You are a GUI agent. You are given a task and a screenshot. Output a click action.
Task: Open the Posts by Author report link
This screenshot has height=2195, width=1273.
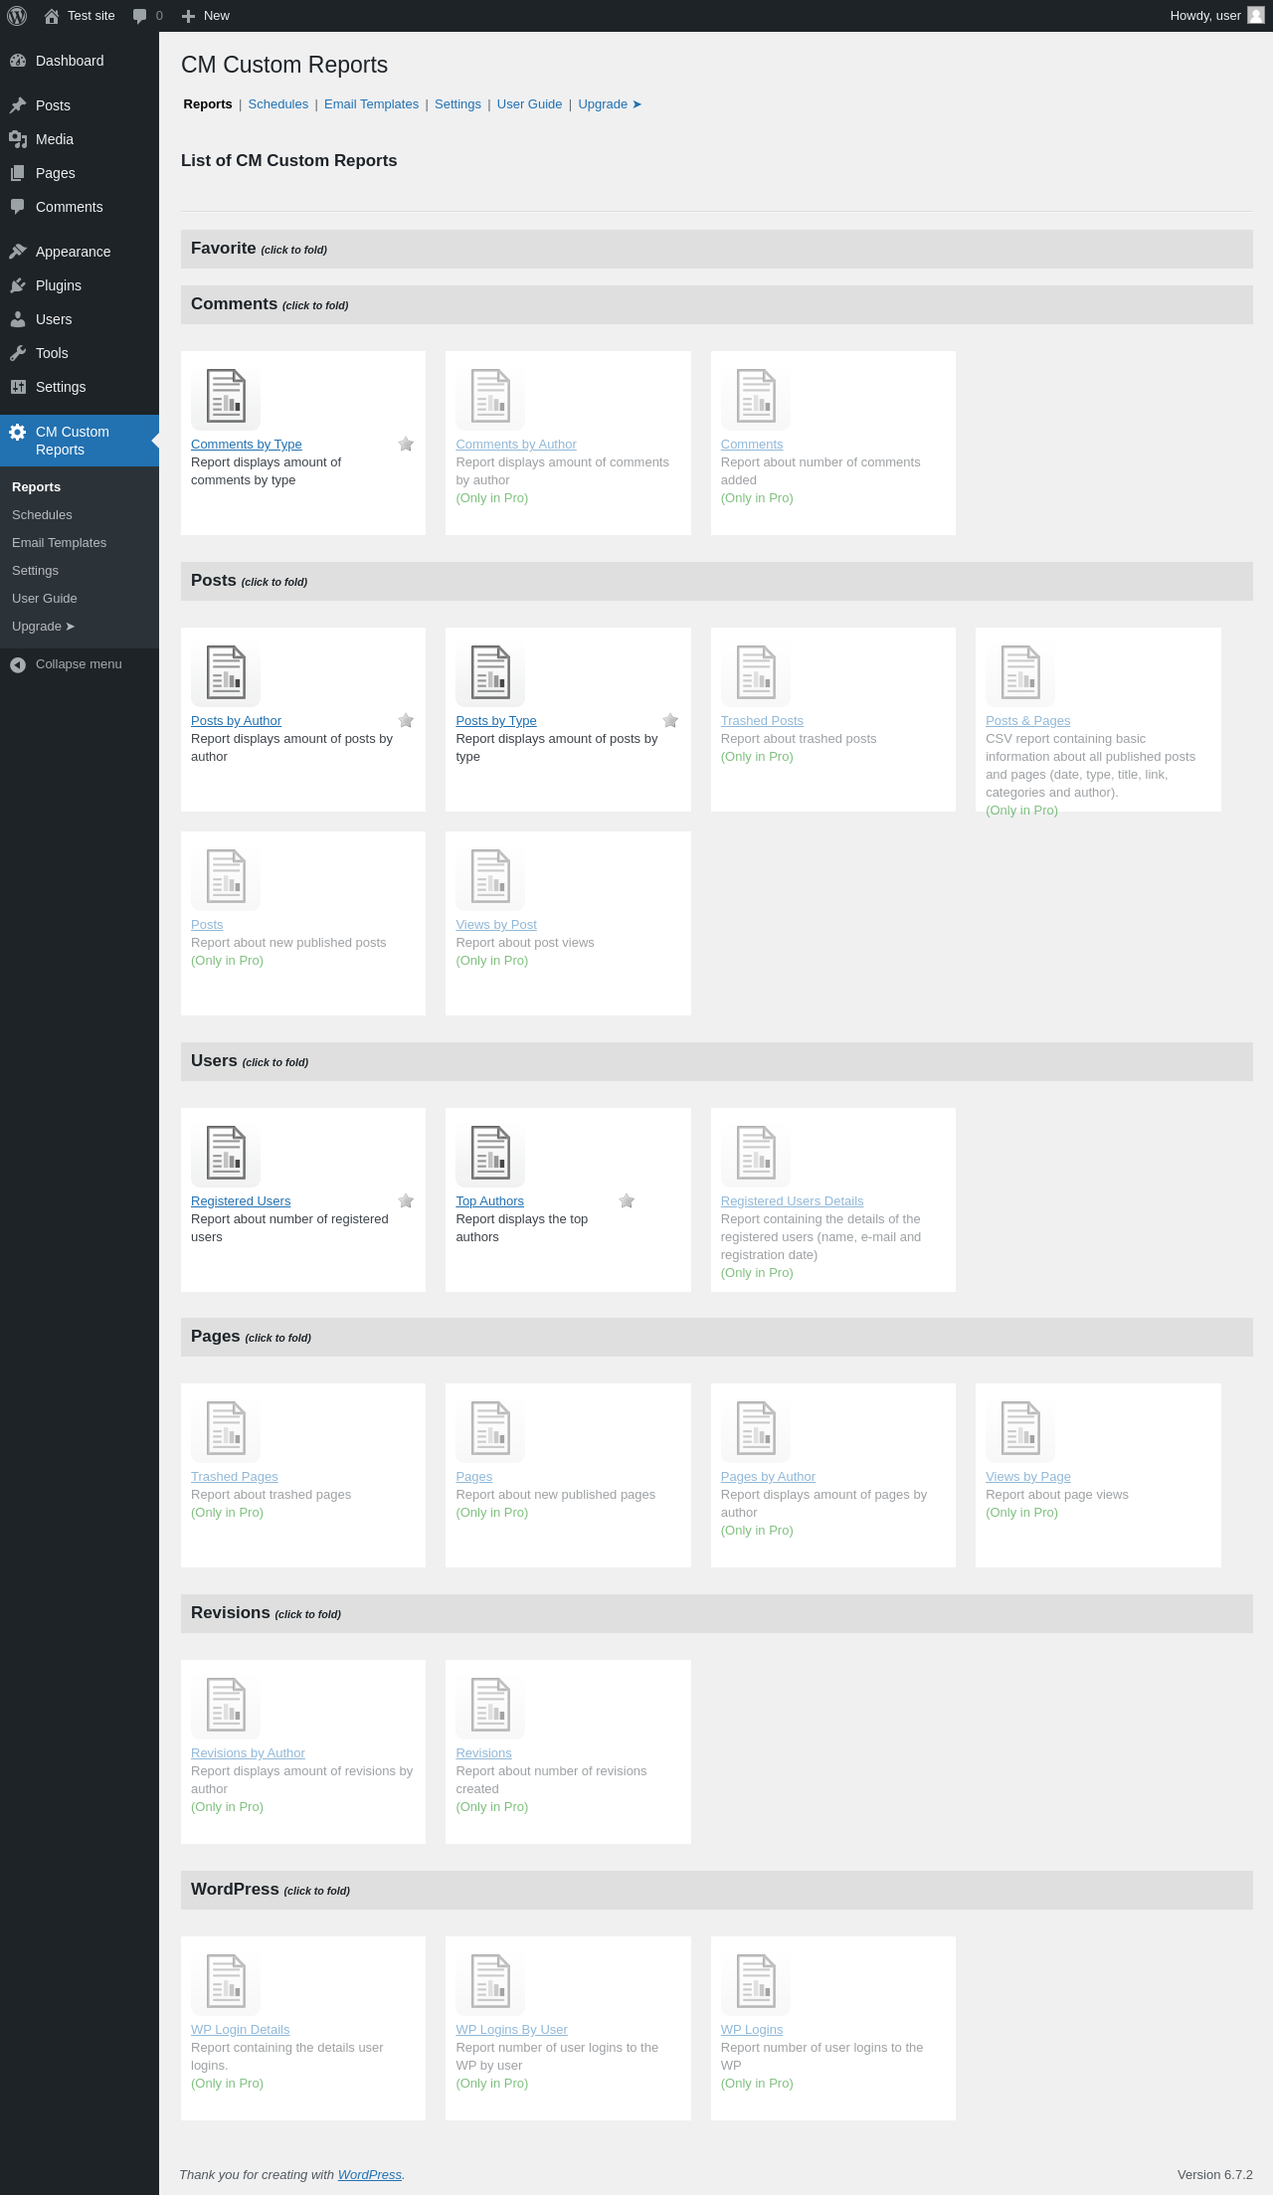pyautogui.click(x=236, y=721)
